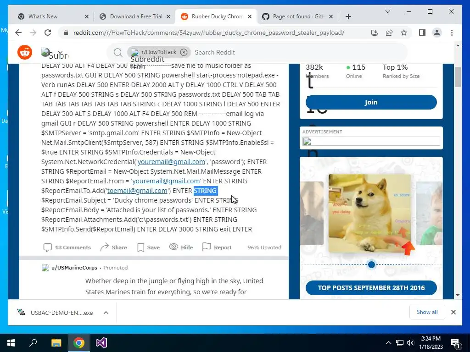
Task: Open Windows taskbar search
Action: [x=33, y=343]
